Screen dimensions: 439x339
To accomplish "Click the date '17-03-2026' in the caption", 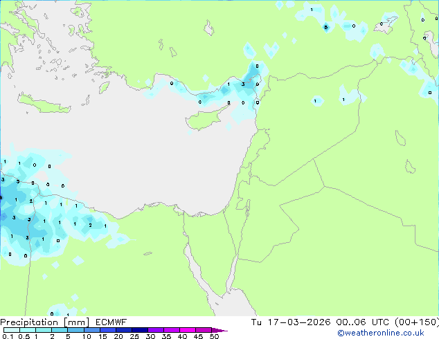I will click(x=299, y=322).
